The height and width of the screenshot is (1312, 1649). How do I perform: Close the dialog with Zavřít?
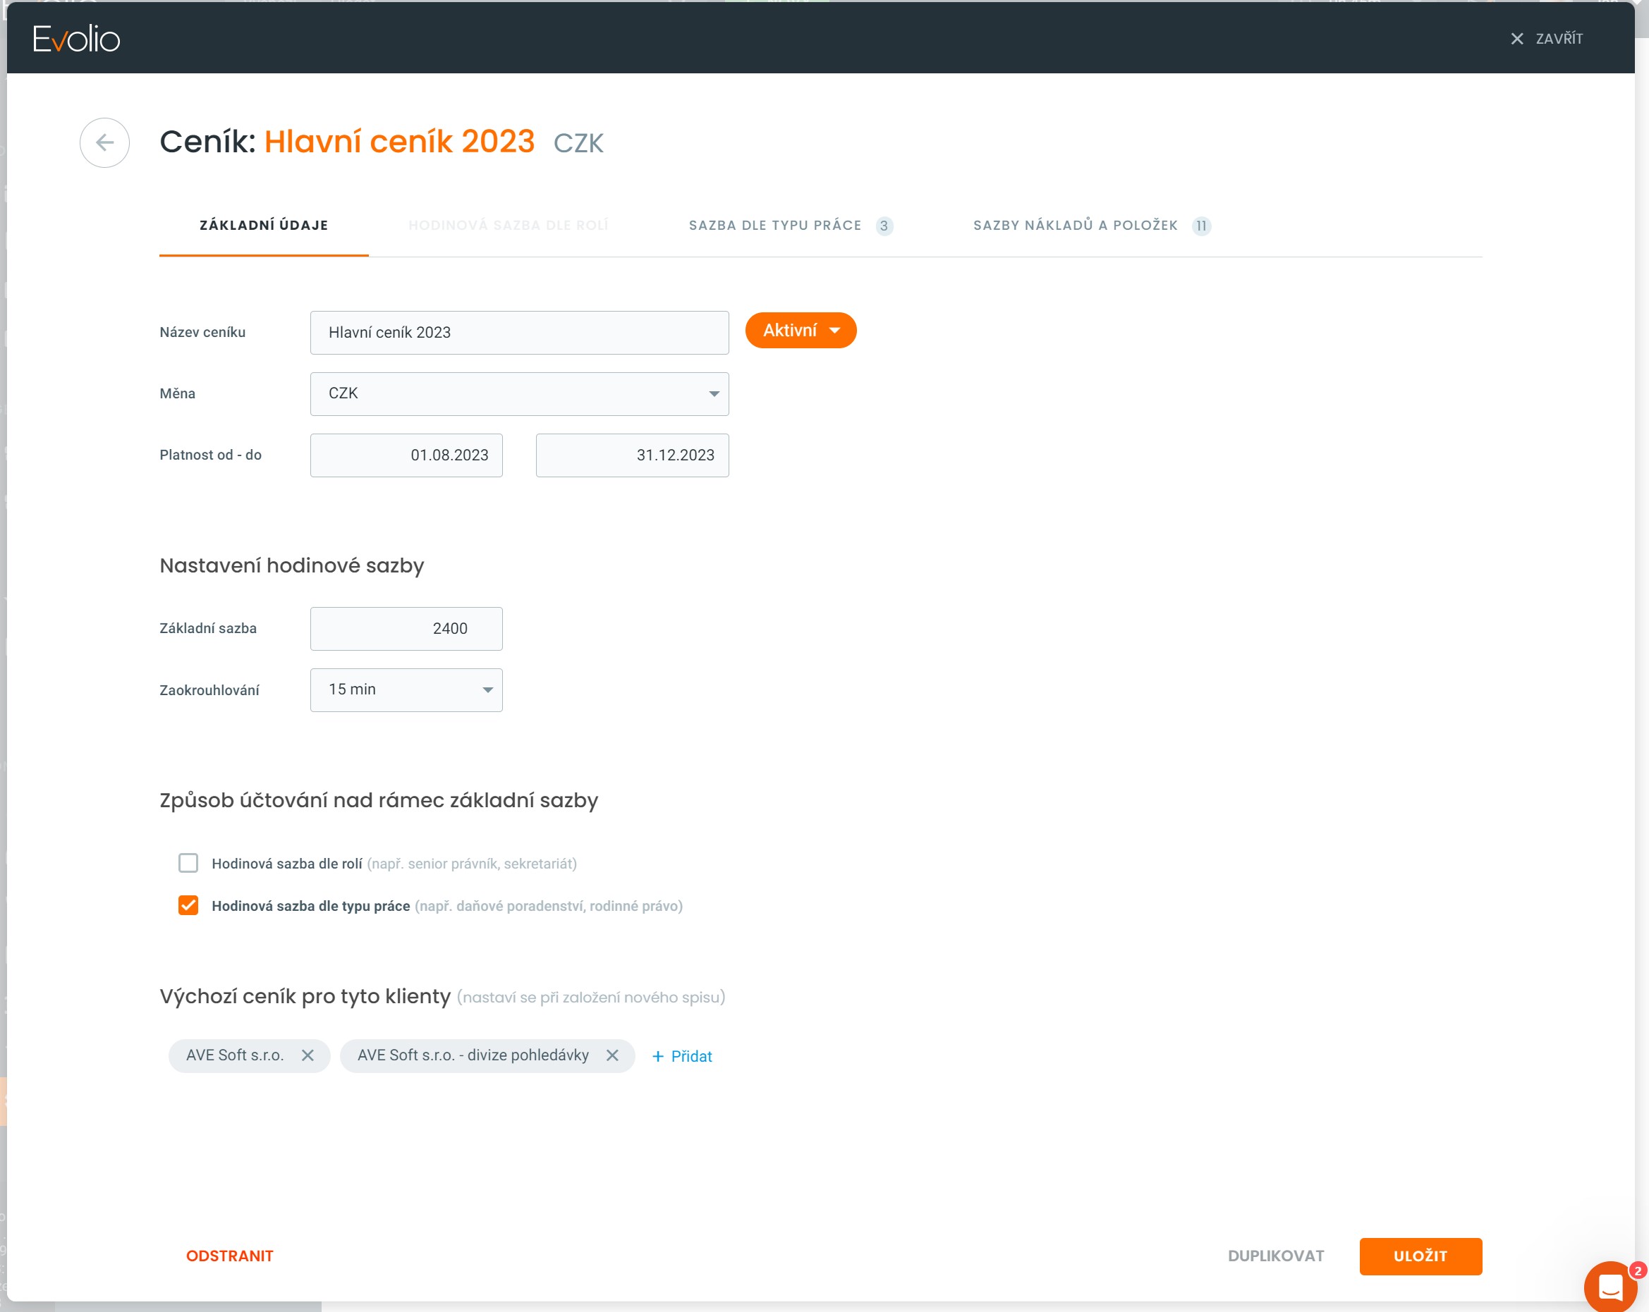[x=1547, y=38]
